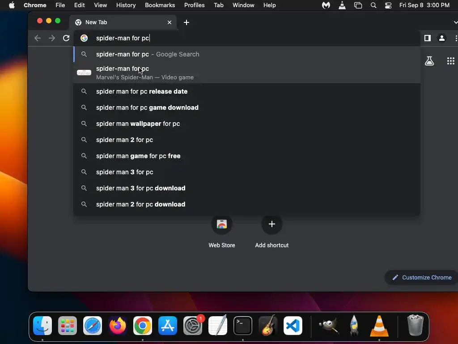Close the New Tab tab

coord(170,22)
